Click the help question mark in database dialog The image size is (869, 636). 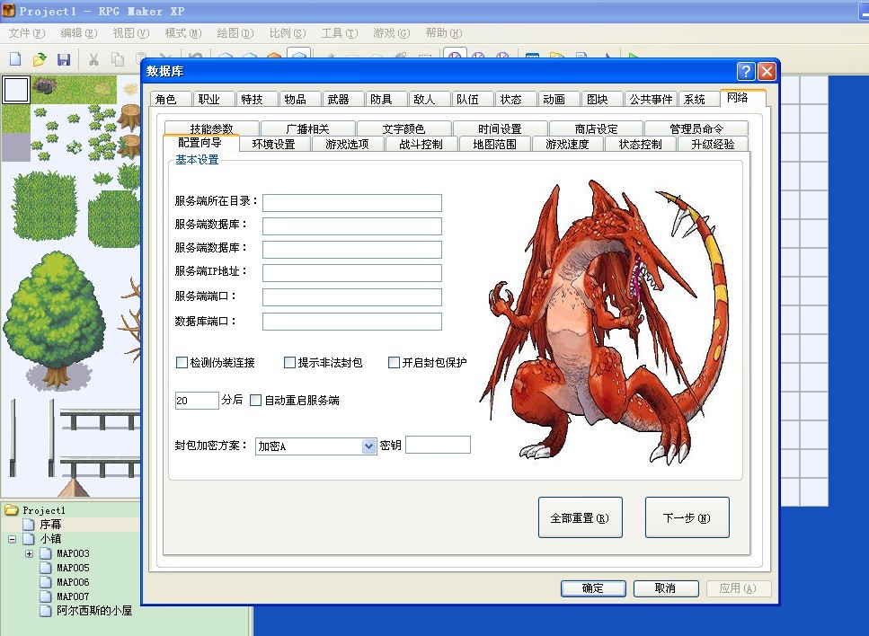[746, 71]
